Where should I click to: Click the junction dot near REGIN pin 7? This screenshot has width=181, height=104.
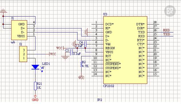click(x=85, y=48)
